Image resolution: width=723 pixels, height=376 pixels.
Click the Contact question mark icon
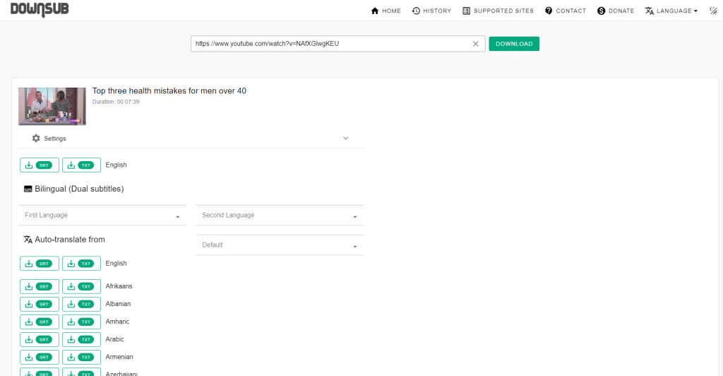point(549,11)
